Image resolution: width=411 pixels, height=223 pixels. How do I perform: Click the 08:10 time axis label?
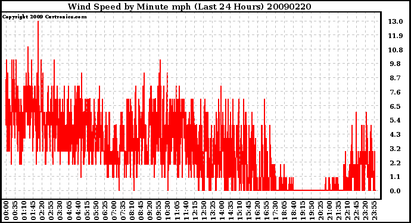coord(132,211)
